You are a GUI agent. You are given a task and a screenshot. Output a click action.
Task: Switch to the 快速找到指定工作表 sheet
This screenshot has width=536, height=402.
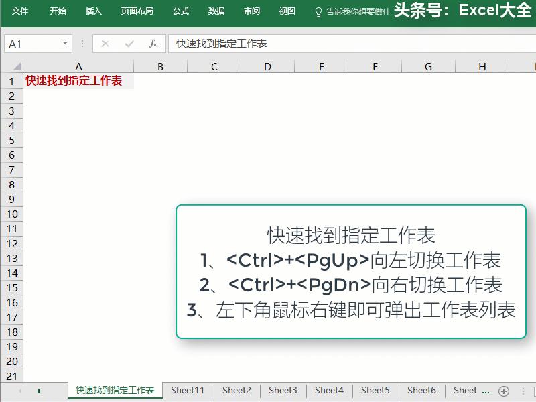tap(114, 390)
